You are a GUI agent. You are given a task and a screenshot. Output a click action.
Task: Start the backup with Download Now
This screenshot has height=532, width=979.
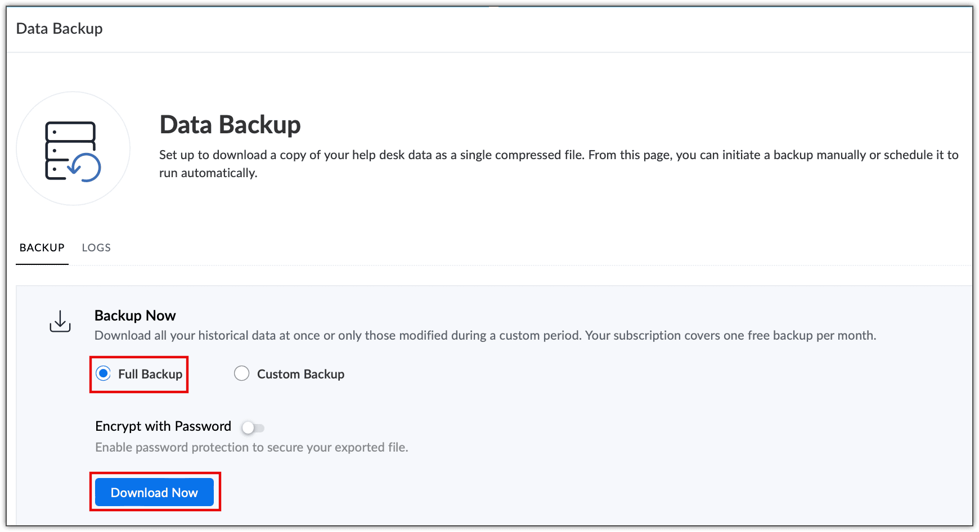click(x=154, y=492)
